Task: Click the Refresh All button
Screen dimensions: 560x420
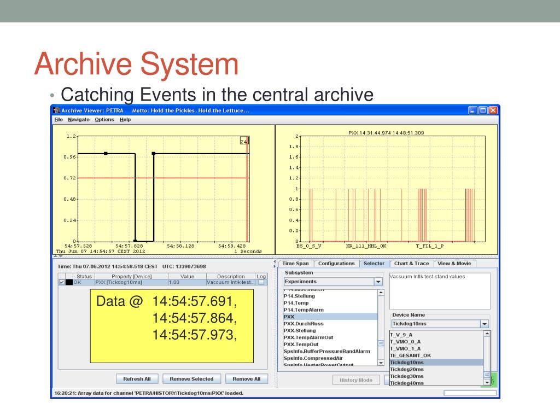Action: pyautogui.click(x=137, y=379)
